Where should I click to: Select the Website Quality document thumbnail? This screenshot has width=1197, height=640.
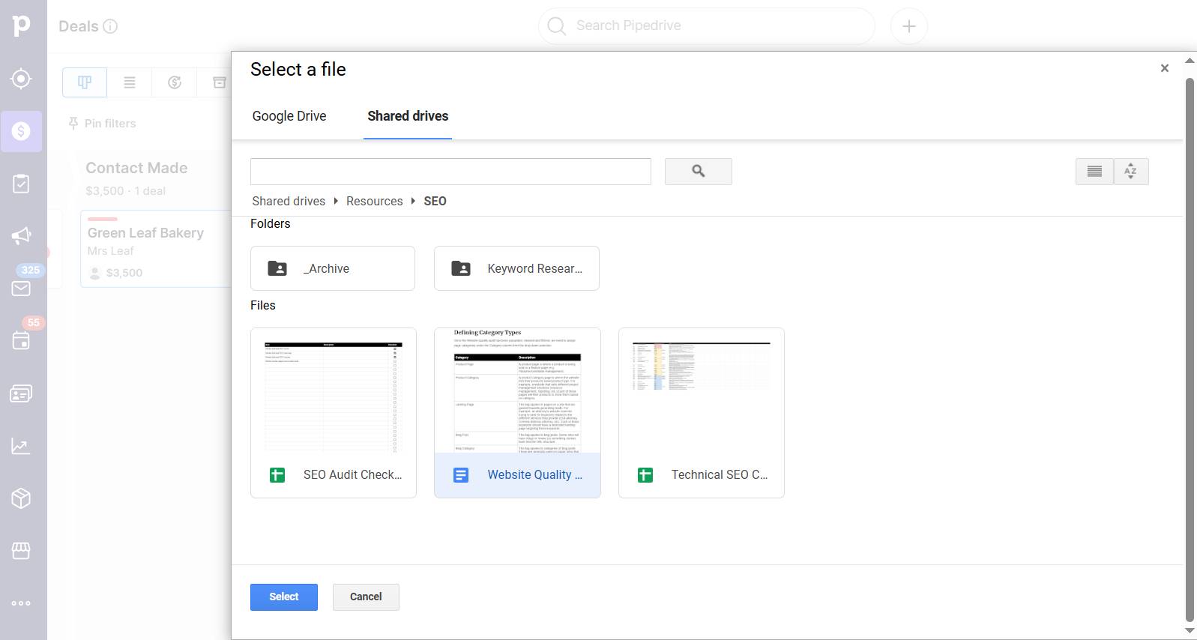pos(517,391)
